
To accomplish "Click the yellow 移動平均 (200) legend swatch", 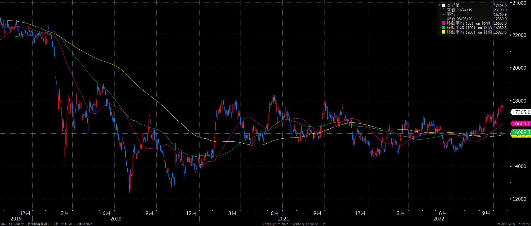I will click(x=444, y=32).
